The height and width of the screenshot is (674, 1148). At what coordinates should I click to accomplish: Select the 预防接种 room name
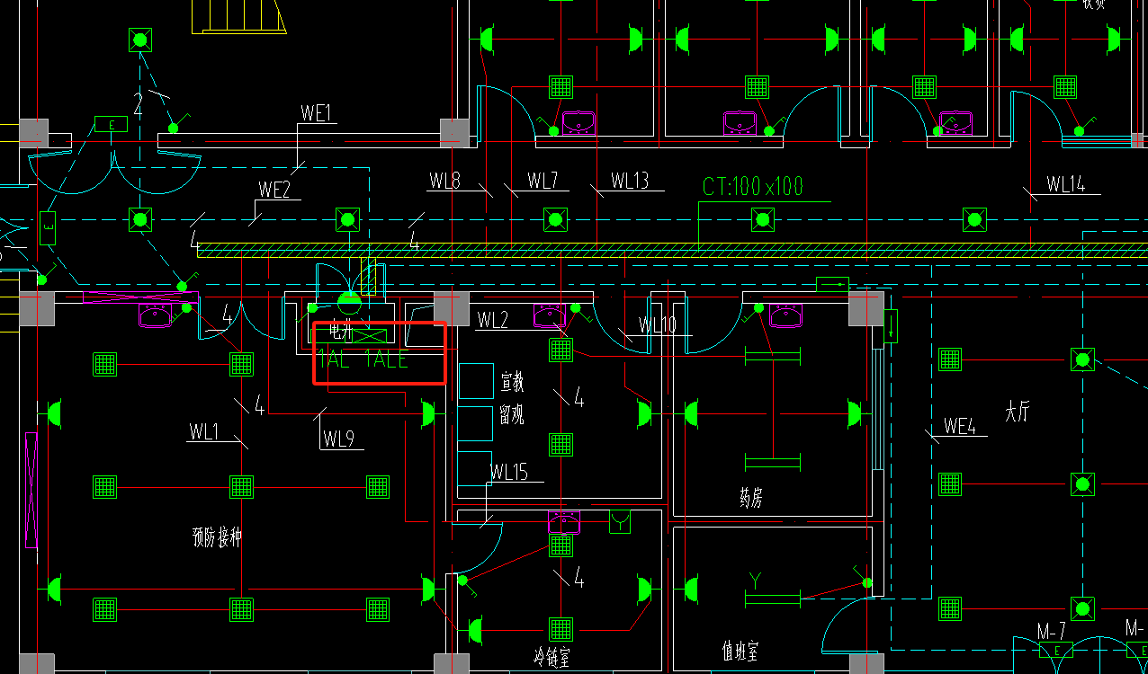217,537
